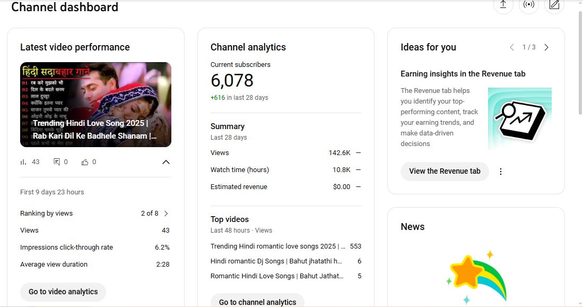Open Romantic Hindi Love Songs top video
583x307 pixels.
coord(276,276)
